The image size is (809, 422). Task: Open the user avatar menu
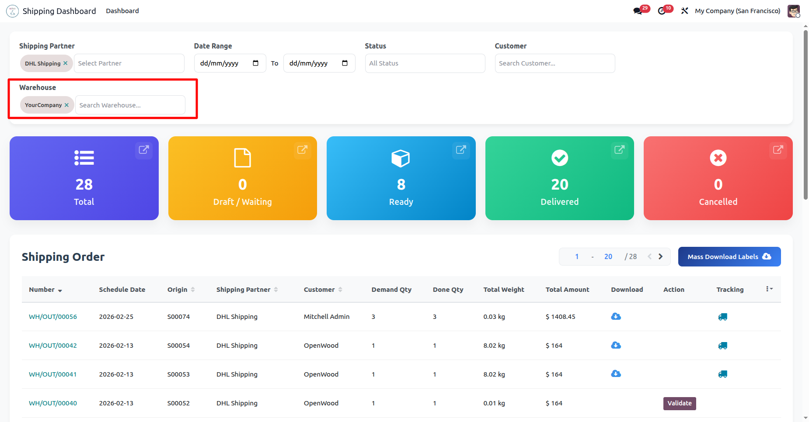click(793, 11)
